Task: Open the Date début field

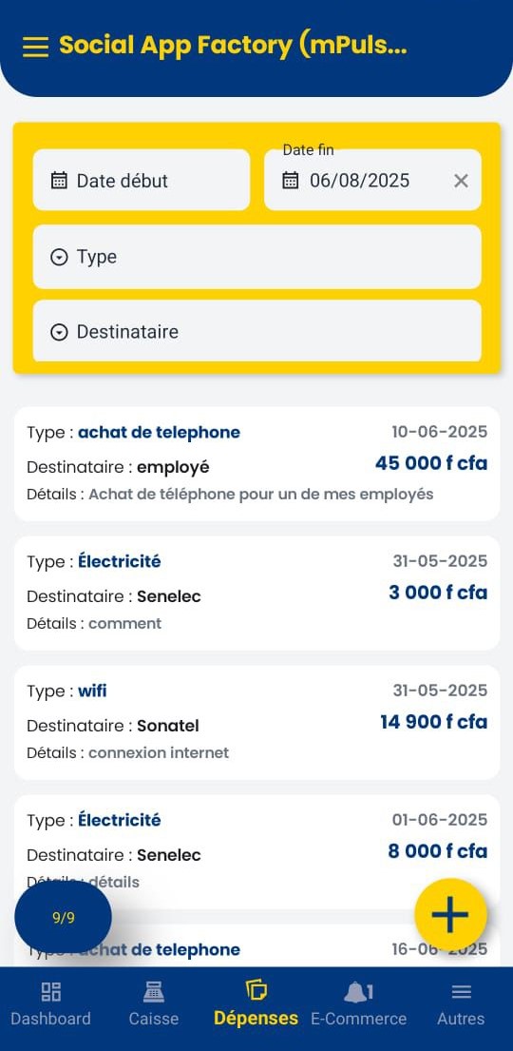Action: [x=142, y=180]
